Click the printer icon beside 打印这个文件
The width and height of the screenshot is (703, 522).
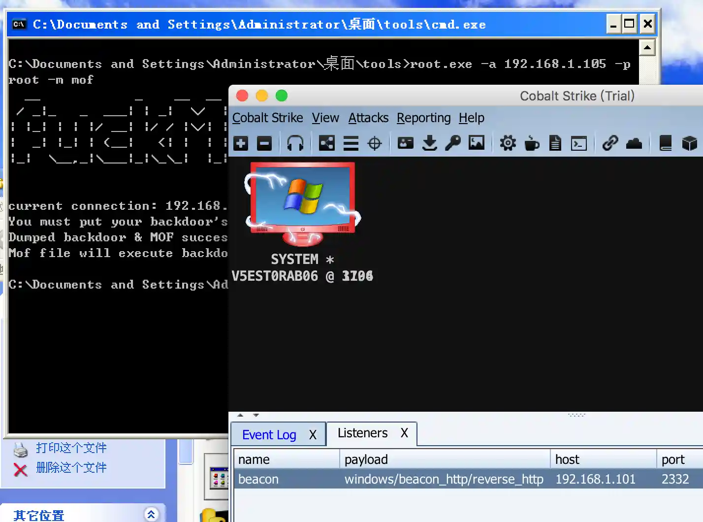[21, 450]
